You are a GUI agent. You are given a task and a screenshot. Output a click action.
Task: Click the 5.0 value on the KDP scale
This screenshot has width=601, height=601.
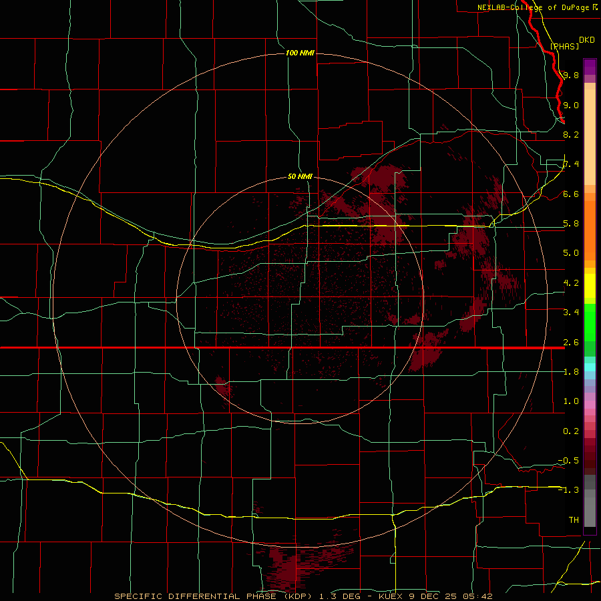571,253
